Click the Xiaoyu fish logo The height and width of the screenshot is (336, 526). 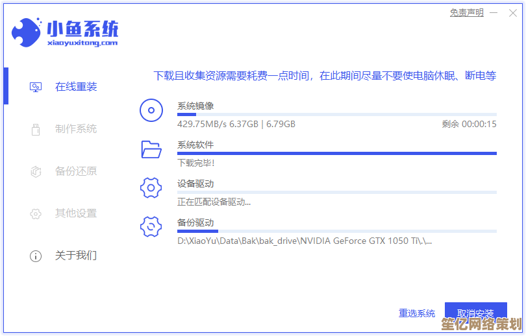(27, 30)
